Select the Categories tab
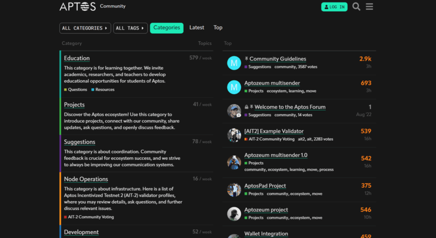The width and height of the screenshot is (436, 238). coord(167,28)
